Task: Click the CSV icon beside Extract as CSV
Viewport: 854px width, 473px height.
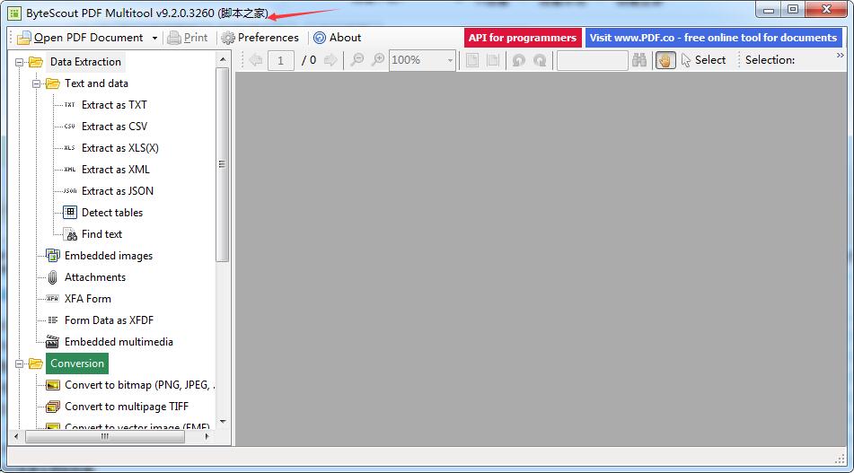Action: tap(70, 127)
